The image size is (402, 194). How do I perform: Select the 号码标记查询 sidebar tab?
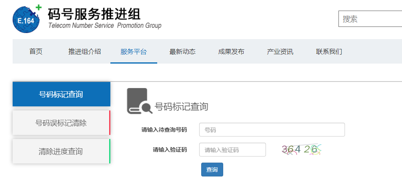(x=62, y=94)
